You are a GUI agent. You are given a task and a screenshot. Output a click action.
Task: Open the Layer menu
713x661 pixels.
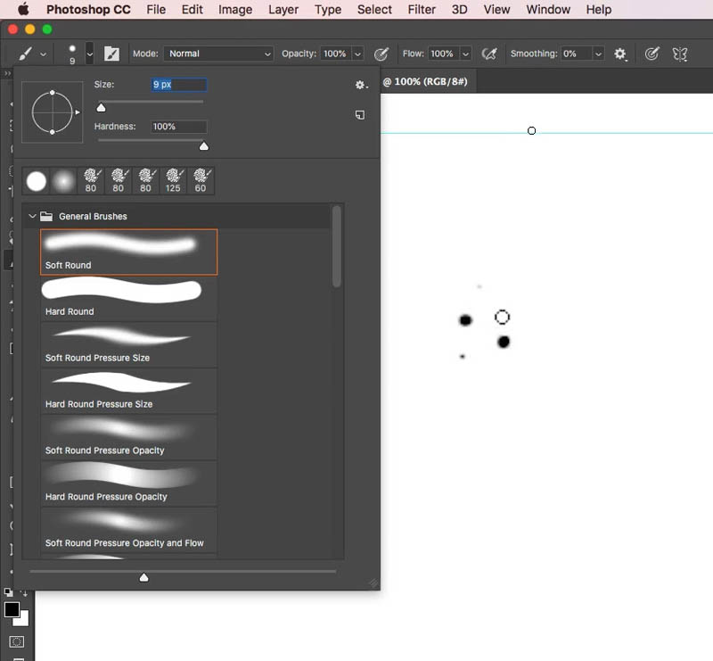tap(283, 10)
